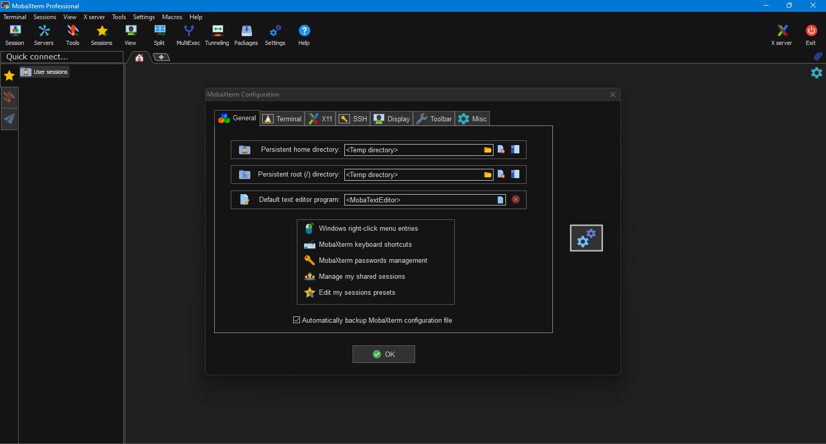
Task: Open the Packages toolbar icon
Action: tap(246, 35)
